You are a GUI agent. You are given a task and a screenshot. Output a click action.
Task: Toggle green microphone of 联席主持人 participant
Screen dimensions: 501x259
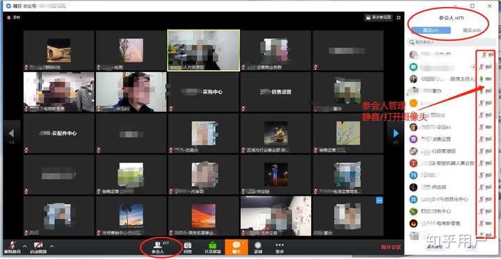click(481, 78)
